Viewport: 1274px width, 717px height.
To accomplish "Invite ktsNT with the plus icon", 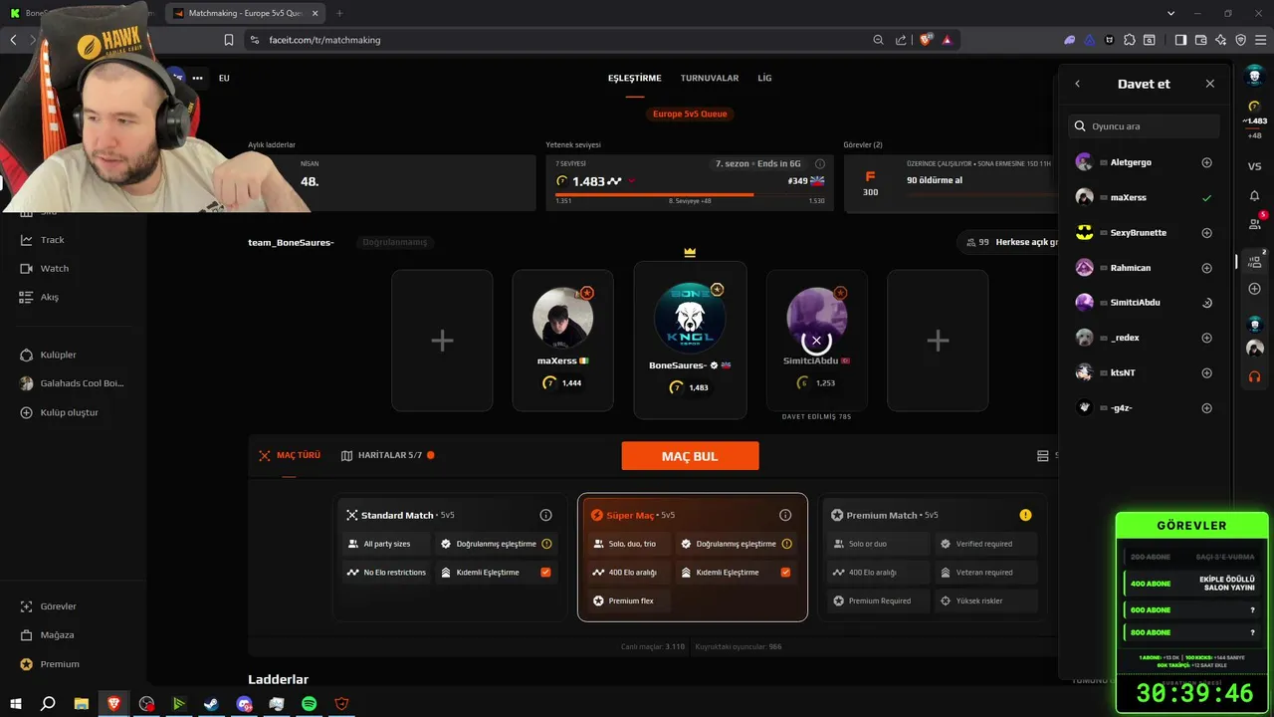I will (1206, 372).
